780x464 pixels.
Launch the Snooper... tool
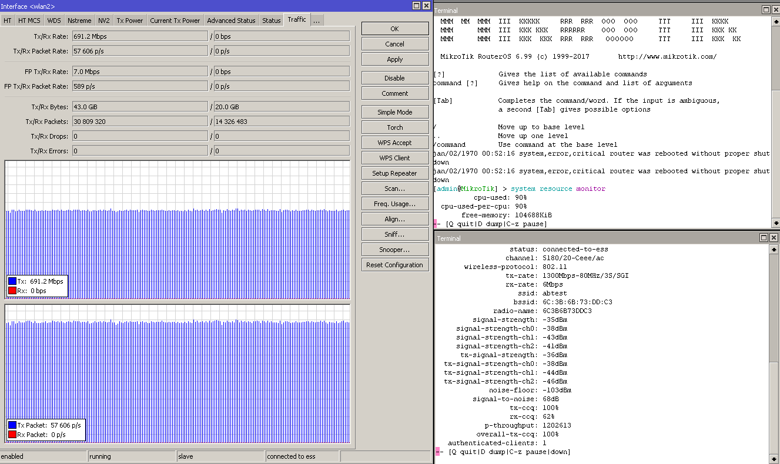394,250
